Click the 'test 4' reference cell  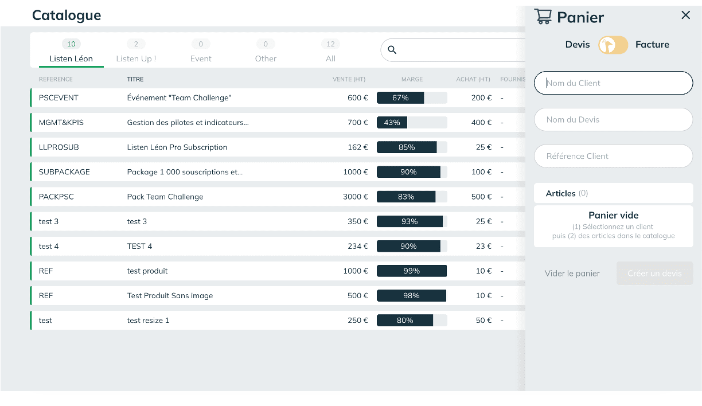49,247
